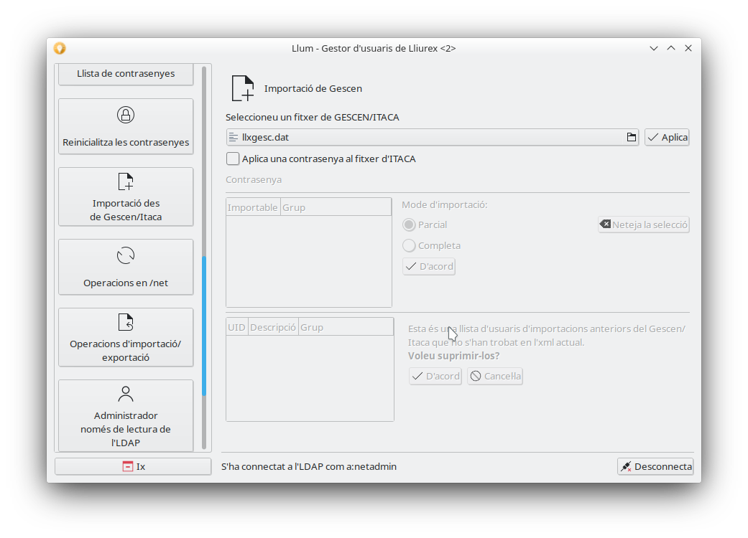Click the padlock icon for Reinicialitza les contrasenyes
This screenshot has height=538, width=748.
[126, 115]
